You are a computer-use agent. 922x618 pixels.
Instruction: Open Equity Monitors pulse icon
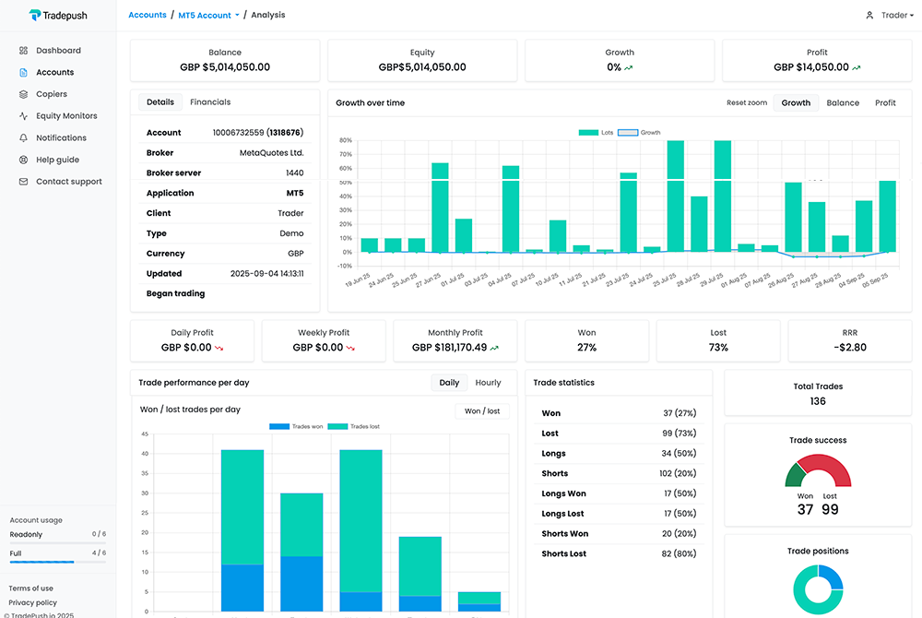click(x=24, y=116)
